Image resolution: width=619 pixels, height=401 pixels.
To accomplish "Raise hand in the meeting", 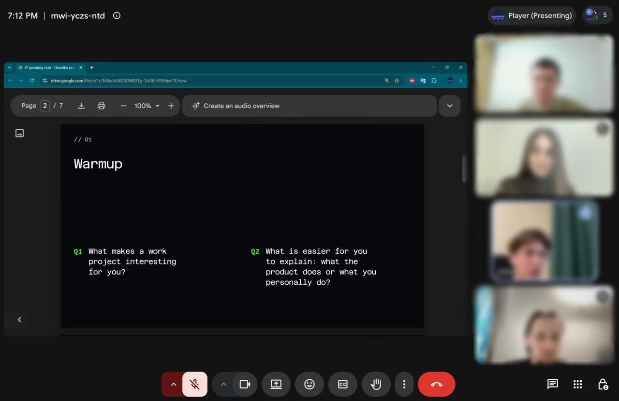I will [x=376, y=384].
